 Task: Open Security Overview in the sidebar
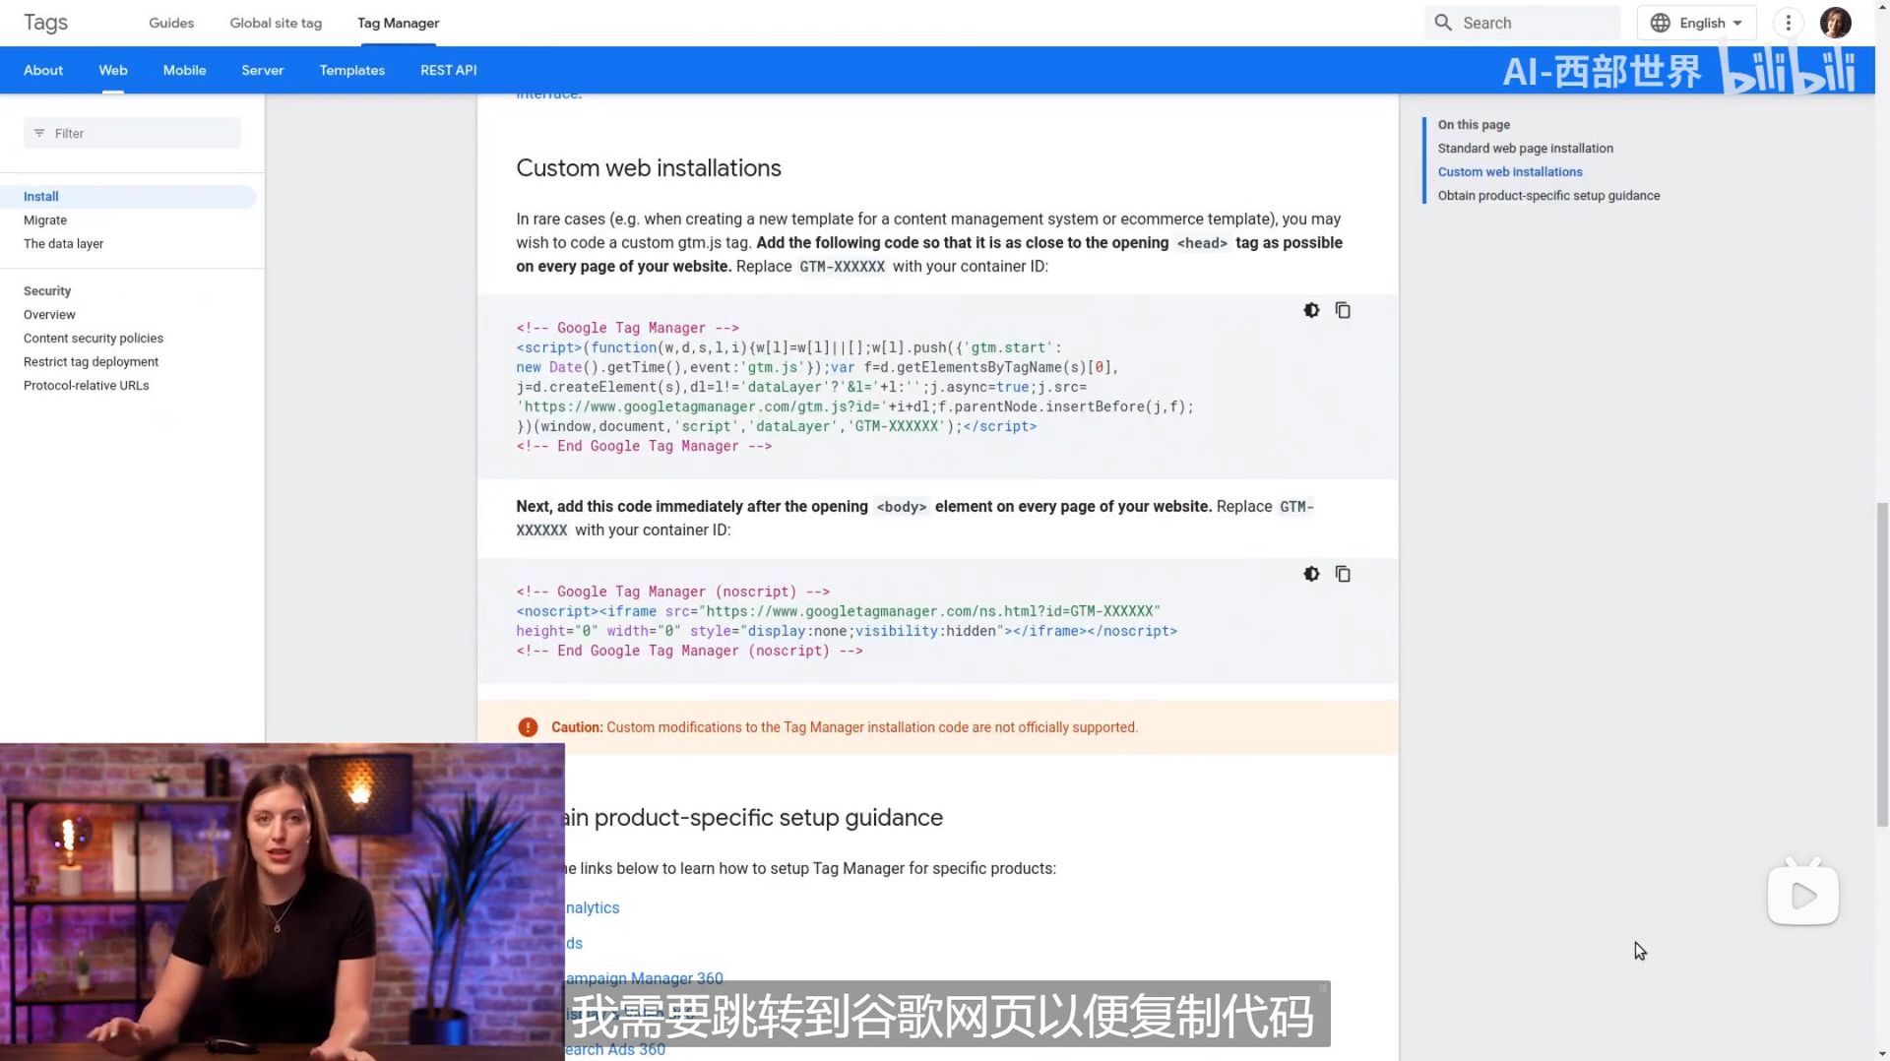pos(49,315)
